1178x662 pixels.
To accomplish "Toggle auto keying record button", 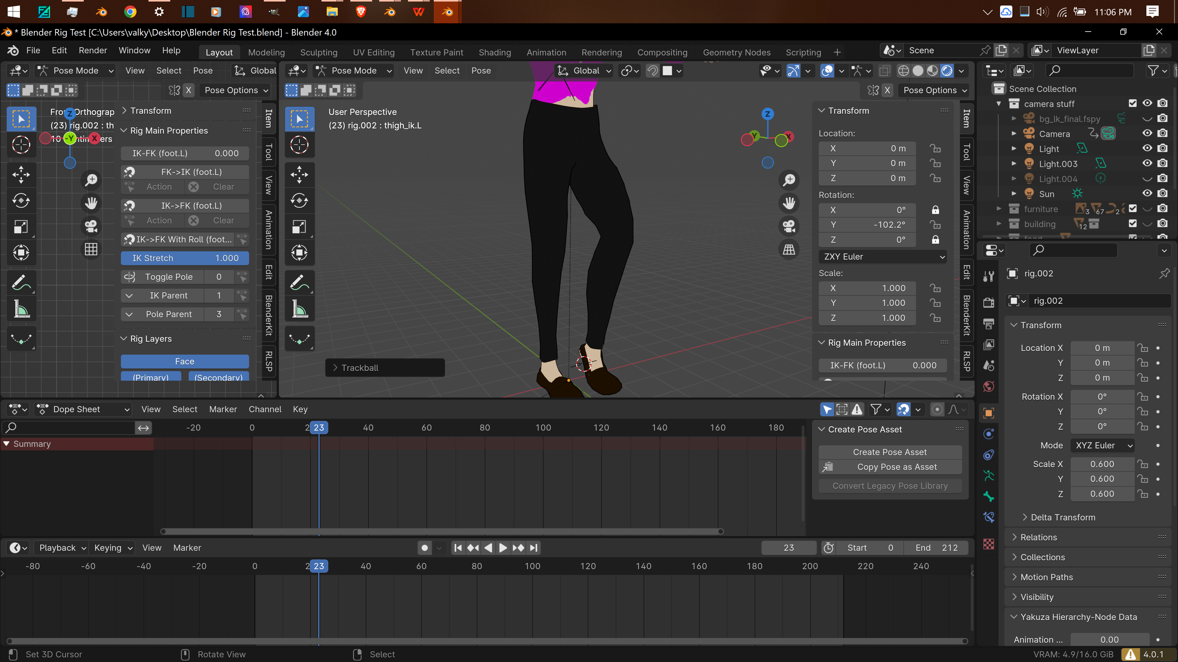I will 425,548.
